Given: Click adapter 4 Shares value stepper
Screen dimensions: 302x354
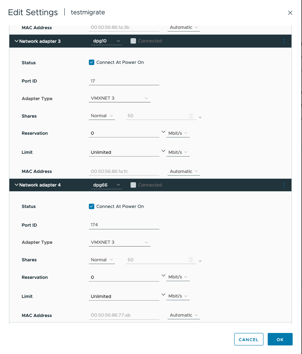Looking at the screenshot, I should tap(191, 260).
